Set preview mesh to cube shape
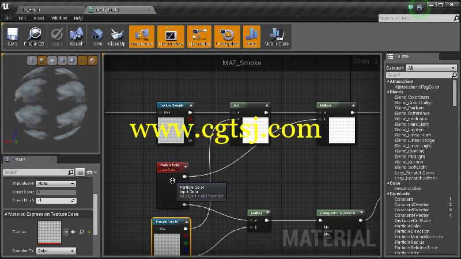Viewport: 461px width, 259px height. [62, 60]
